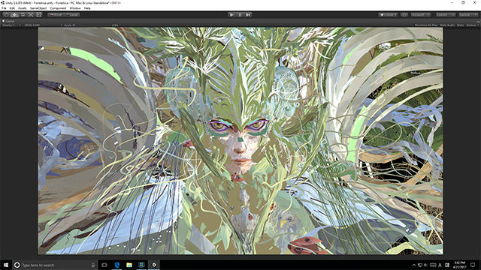Select the Rect transform tool
This screenshot has height=270, width=481.
(38, 15)
